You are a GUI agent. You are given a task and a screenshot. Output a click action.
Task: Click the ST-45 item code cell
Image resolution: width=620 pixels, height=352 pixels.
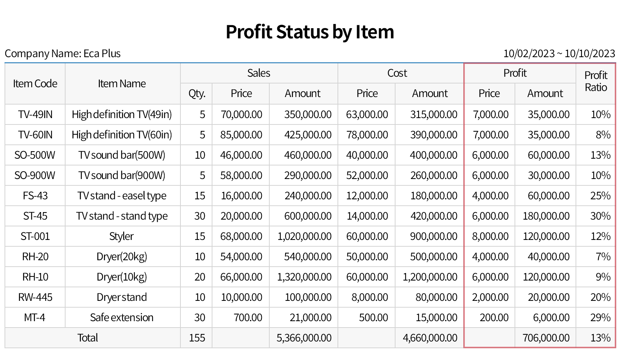[35, 216]
